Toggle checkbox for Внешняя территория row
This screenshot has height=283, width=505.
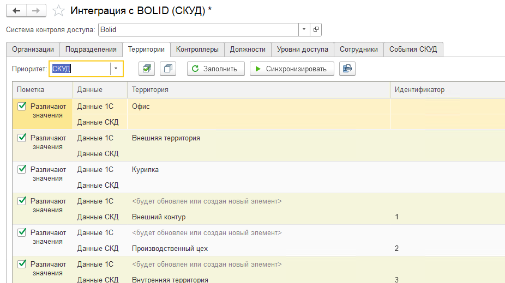point(22,138)
